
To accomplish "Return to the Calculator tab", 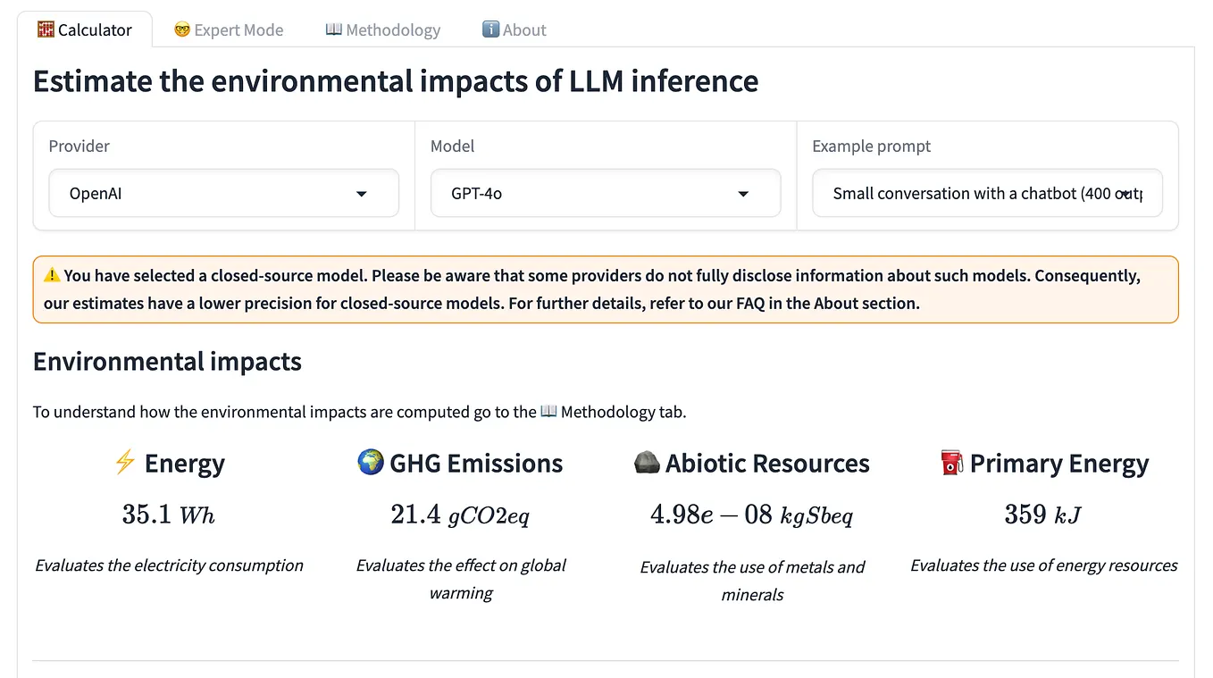I will (95, 29).
